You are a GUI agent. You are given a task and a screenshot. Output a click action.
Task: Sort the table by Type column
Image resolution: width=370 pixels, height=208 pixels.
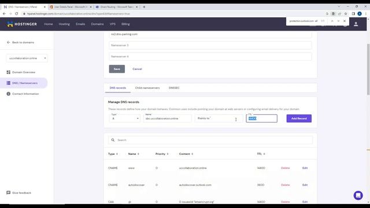(113, 154)
